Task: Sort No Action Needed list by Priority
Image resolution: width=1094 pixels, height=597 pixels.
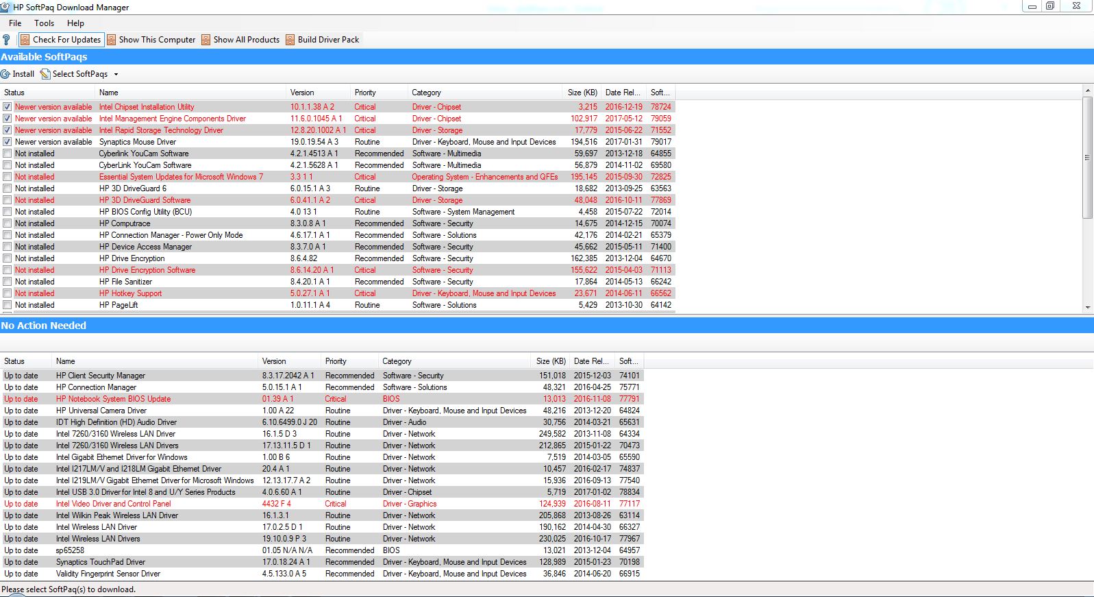Action: [350, 361]
